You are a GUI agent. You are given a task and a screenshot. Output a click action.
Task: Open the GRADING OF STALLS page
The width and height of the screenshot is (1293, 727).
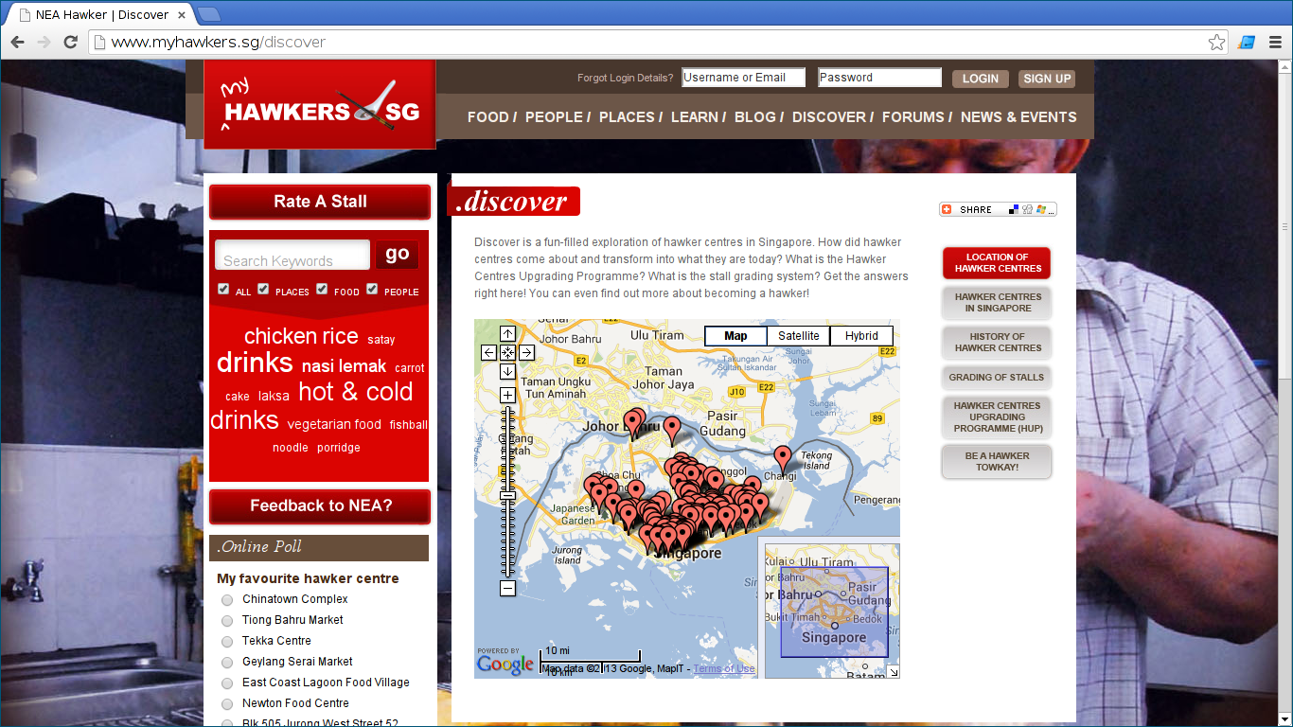click(996, 377)
